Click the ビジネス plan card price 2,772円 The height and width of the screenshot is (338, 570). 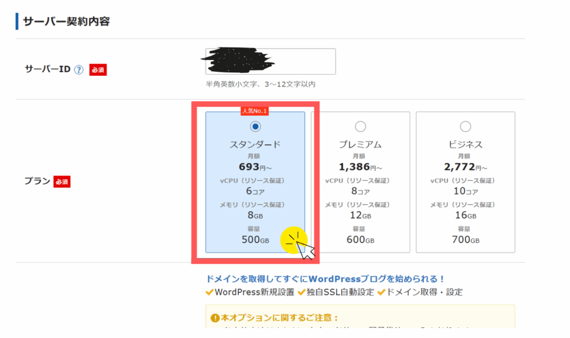[x=465, y=167]
